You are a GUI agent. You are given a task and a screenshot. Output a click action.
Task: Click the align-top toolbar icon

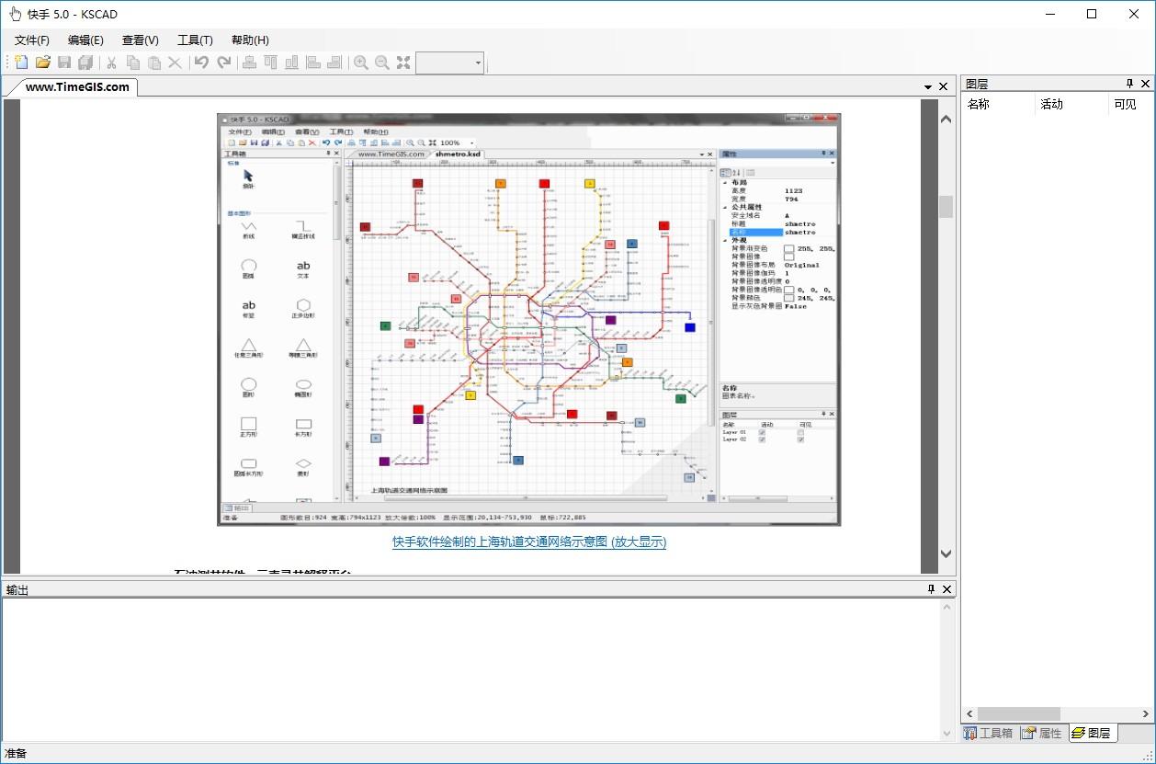pyautogui.click(x=271, y=63)
